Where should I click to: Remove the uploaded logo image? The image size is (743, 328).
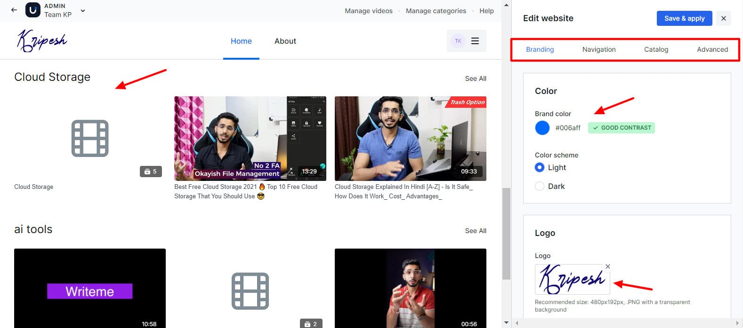tap(608, 266)
